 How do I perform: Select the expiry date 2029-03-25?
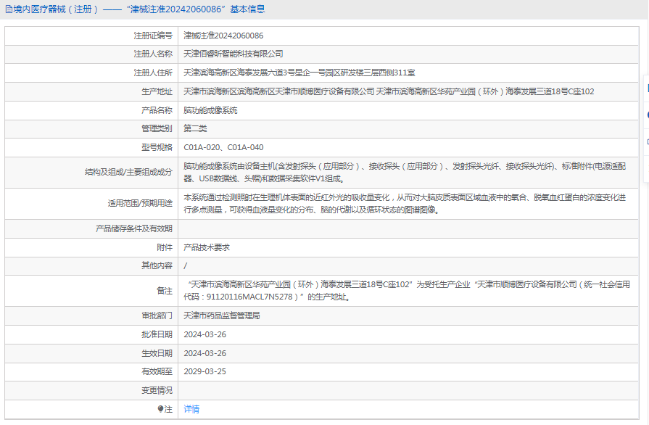pyautogui.click(x=205, y=371)
